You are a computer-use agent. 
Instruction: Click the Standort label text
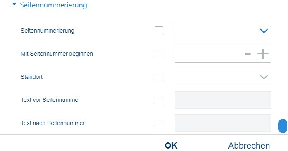click(31, 77)
